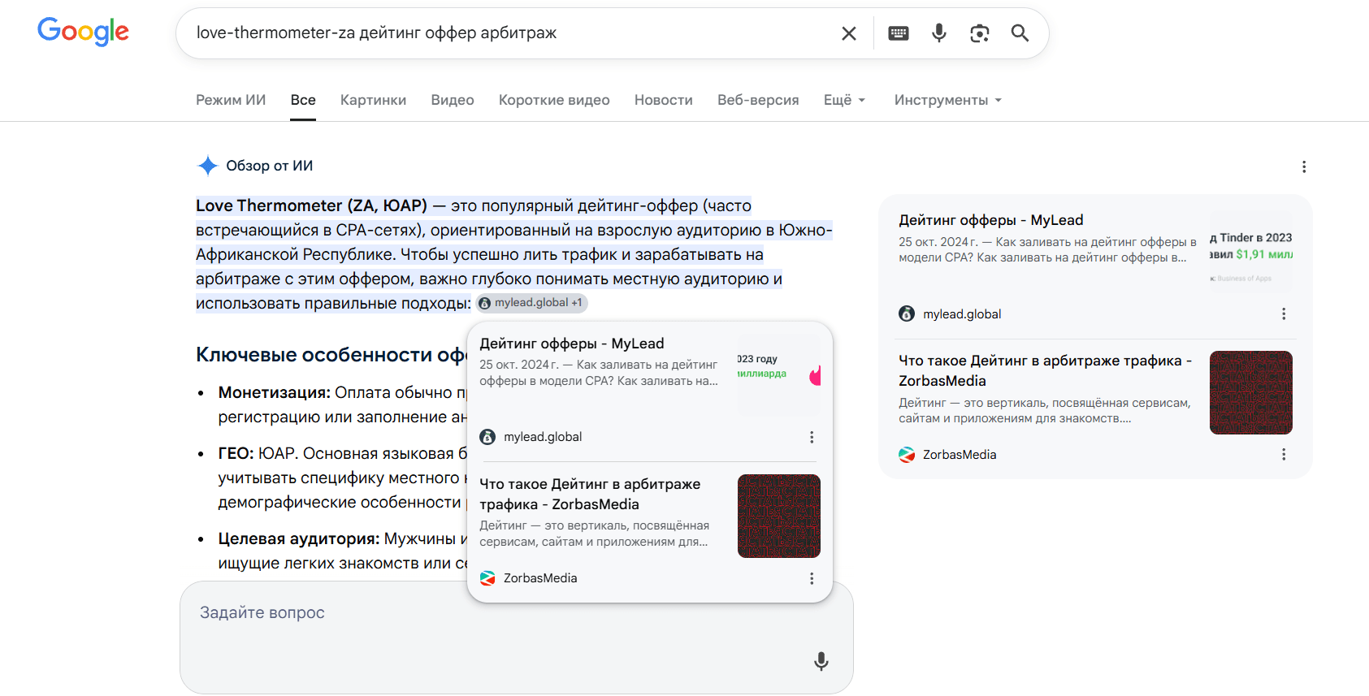Click the AI overview sparkle icon
Viewport: 1369px width, 696px height.
(208, 166)
